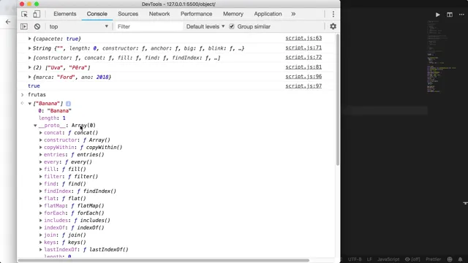Click the browser back arrow
Image resolution: width=468 pixels, height=263 pixels.
(8, 22)
